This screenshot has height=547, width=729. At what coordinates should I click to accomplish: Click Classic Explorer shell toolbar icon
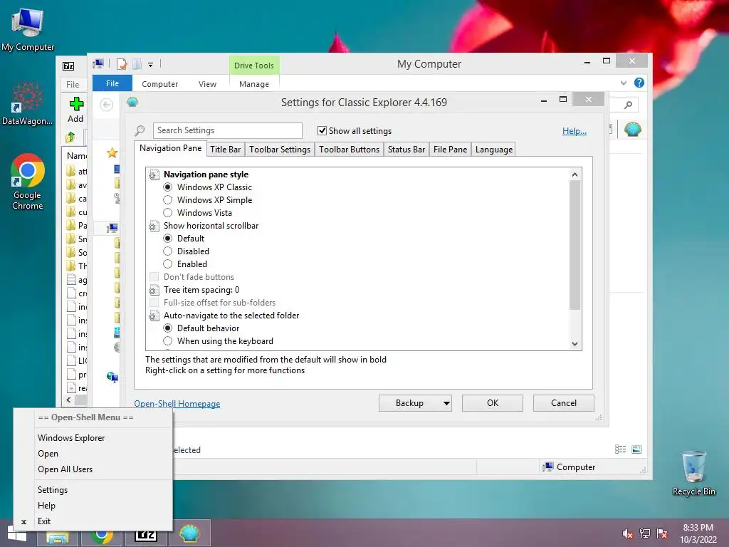coord(632,129)
